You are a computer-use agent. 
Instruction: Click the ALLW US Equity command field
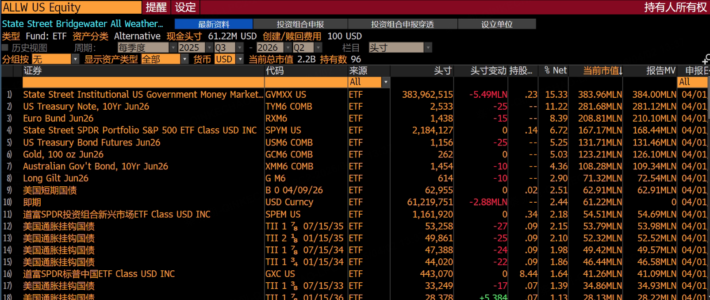coord(71,7)
